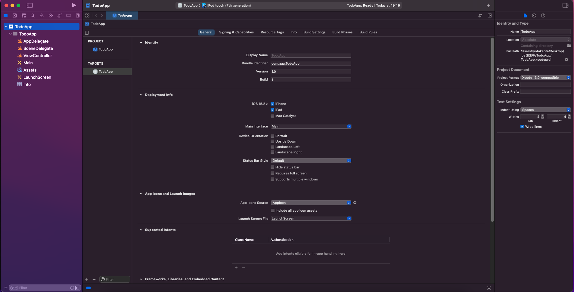Collapse the TodoApp project root in navigator
The width and height of the screenshot is (574, 292).
coord(6,26)
